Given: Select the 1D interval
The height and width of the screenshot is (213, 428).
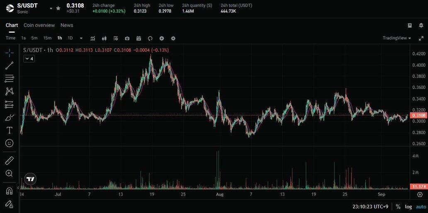Looking at the screenshot, I should pyautogui.click(x=70, y=38).
